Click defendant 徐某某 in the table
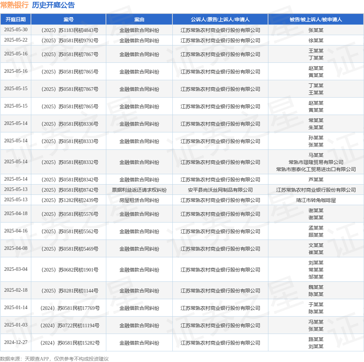Screen dimensions: 364x362 (316, 40)
